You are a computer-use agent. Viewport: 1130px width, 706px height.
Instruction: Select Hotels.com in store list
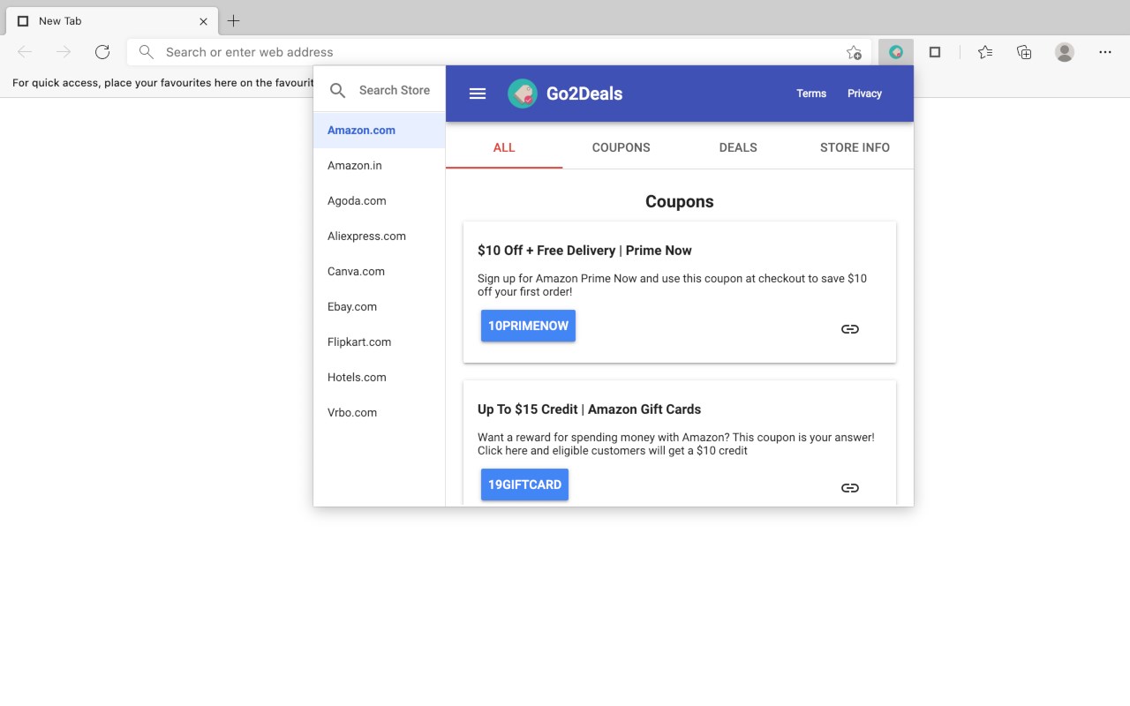coord(380,377)
